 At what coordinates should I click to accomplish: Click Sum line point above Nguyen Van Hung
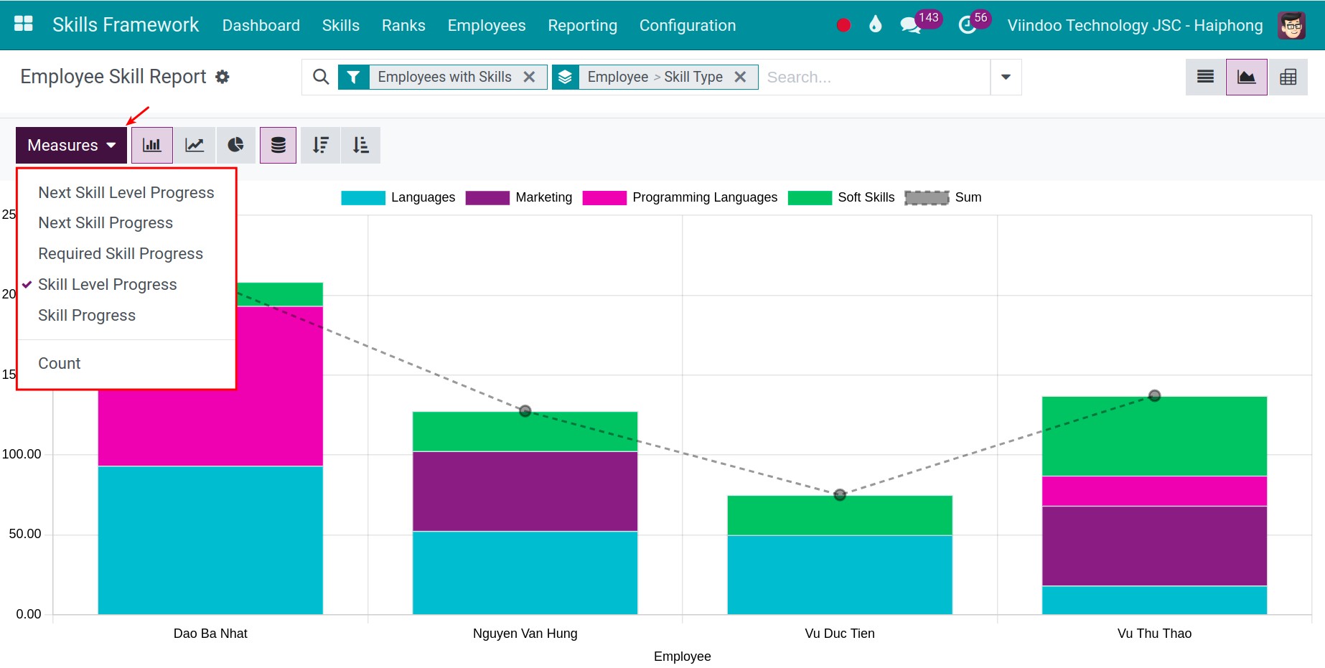[525, 411]
